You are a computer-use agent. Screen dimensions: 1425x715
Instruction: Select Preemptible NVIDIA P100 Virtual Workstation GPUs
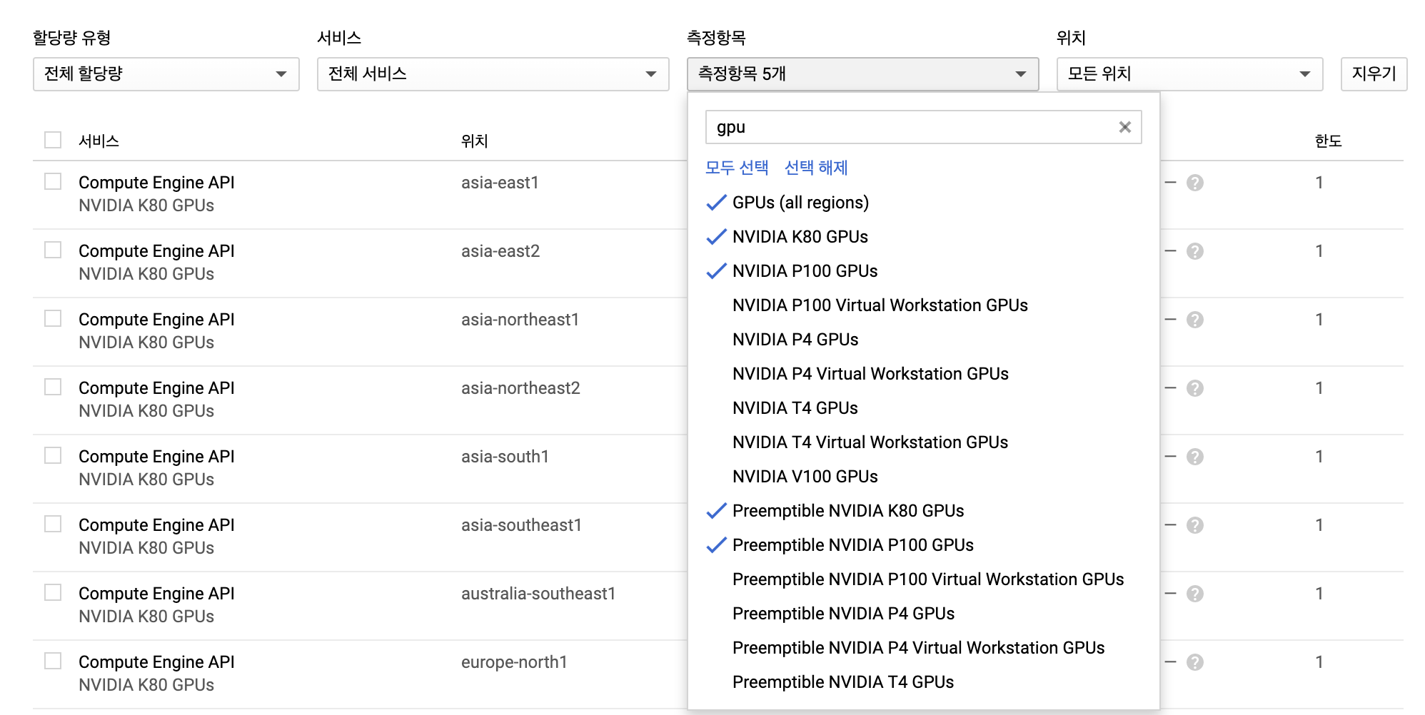(923, 579)
